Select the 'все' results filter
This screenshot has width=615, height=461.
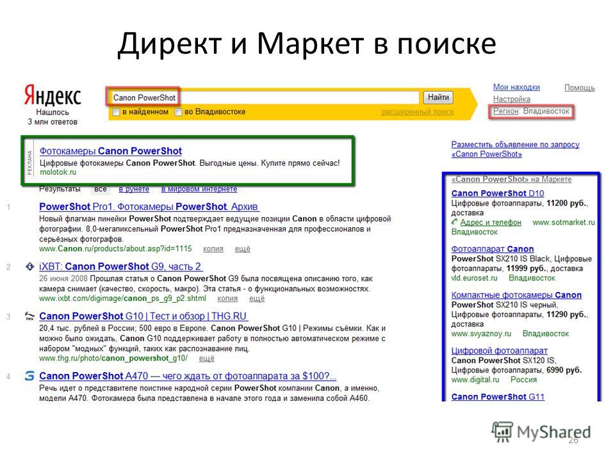(x=101, y=189)
